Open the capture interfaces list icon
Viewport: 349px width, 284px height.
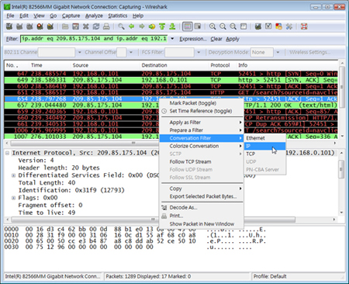pos(9,26)
